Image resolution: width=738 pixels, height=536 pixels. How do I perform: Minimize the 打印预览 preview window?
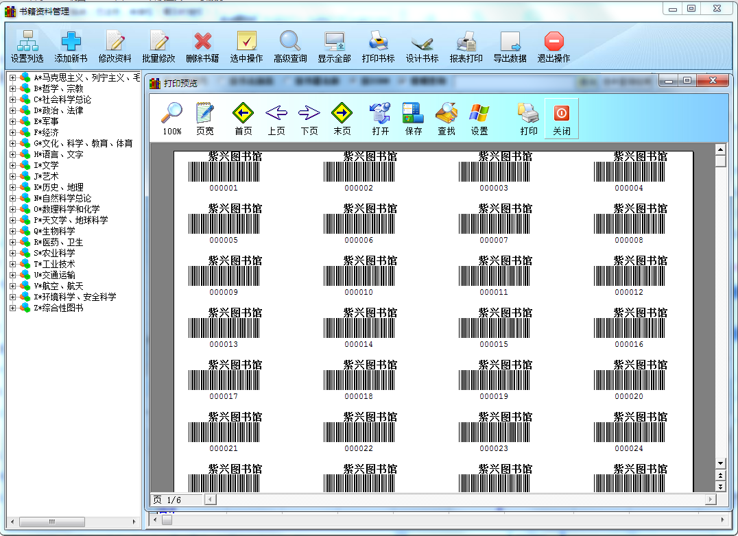point(669,80)
